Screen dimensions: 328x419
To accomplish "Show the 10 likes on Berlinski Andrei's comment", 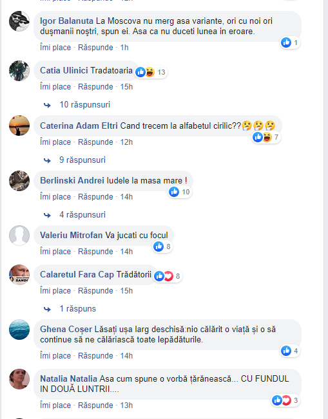I will pos(180,192).
